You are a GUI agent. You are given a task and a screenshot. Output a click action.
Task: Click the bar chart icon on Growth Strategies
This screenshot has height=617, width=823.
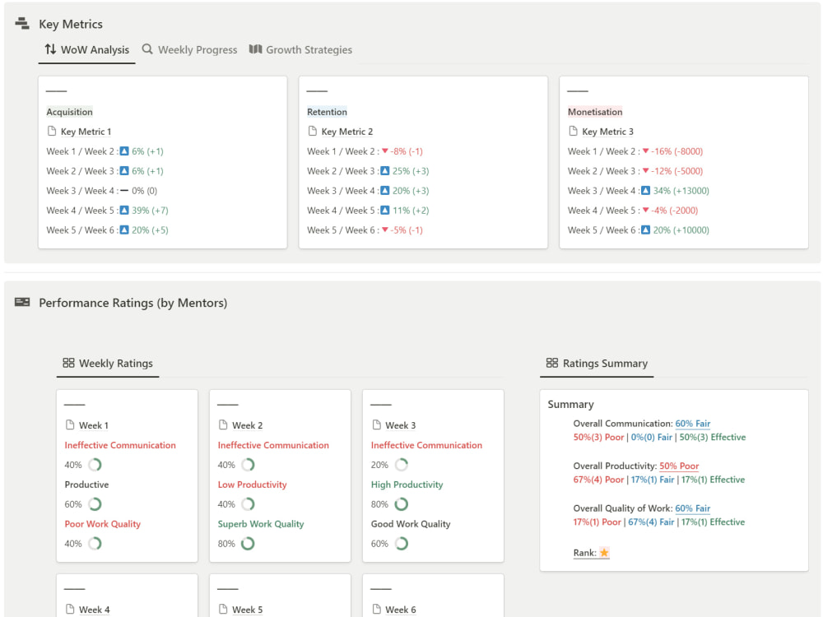point(258,49)
